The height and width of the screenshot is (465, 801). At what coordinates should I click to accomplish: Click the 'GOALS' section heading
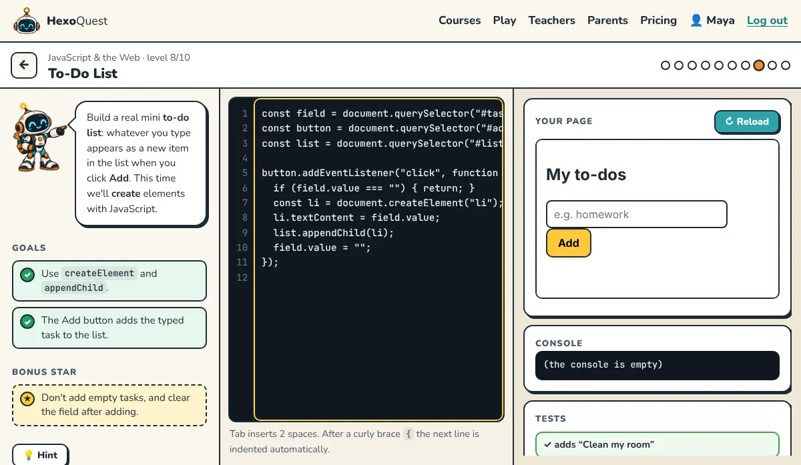coord(29,248)
